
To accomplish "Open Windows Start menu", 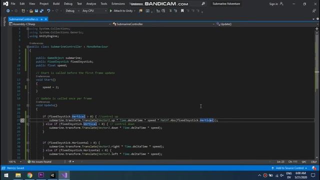I will click(6, 175).
